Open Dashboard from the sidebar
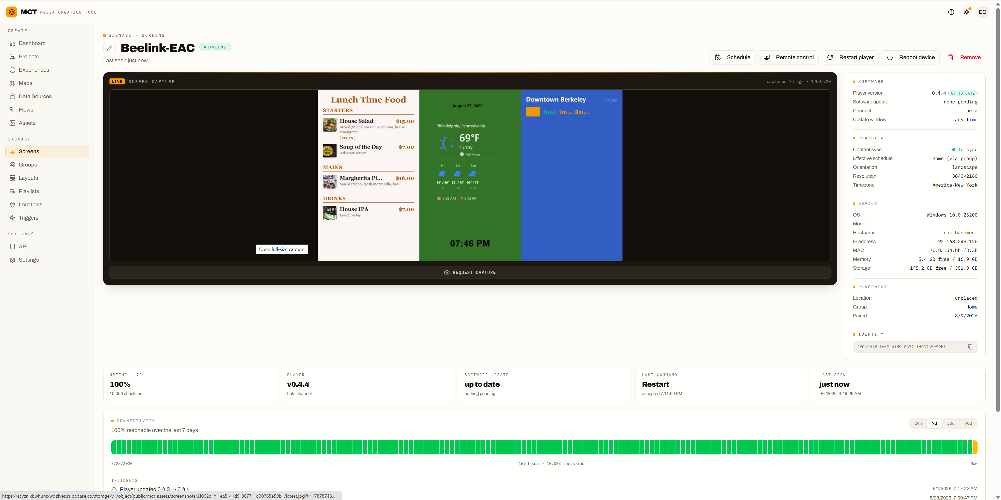Screen dimensions: 1001x500 tap(47, 43)
